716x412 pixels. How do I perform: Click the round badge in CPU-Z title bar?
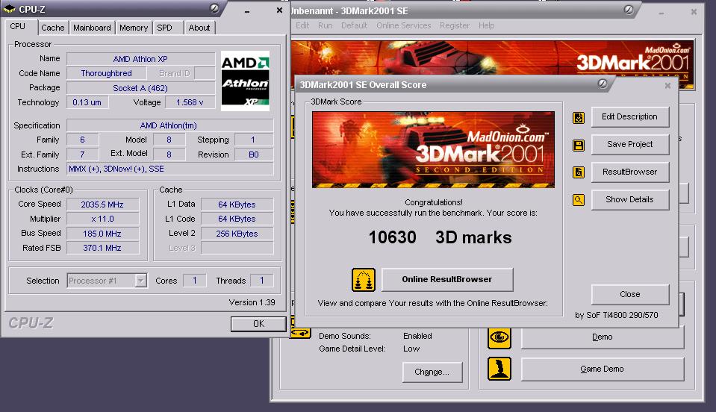pos(214,8)
